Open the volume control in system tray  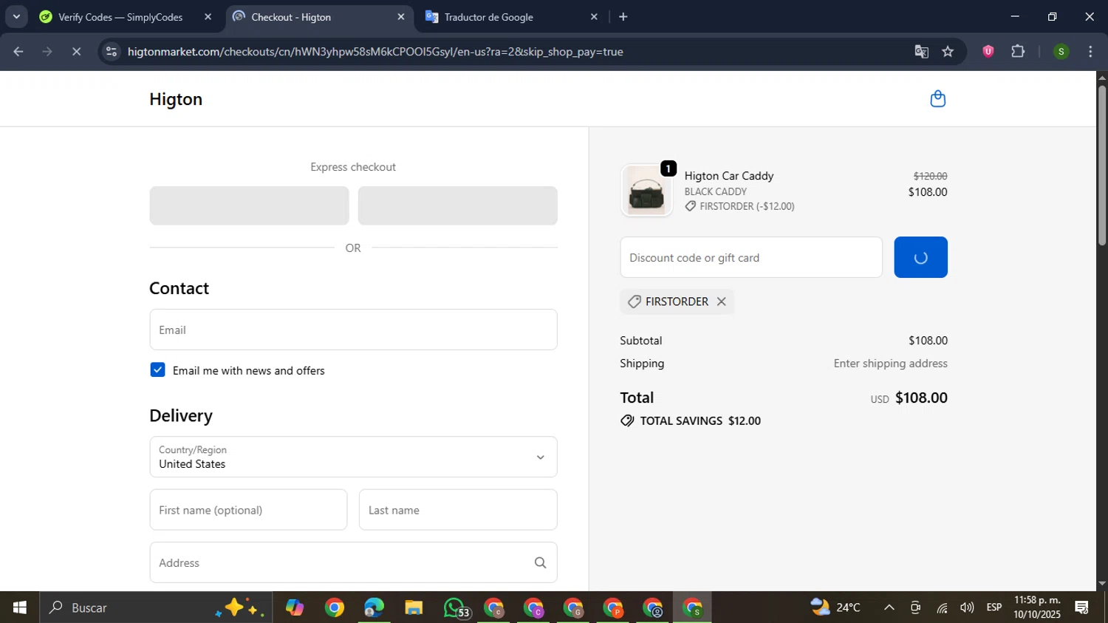click(x=966, y=607)
